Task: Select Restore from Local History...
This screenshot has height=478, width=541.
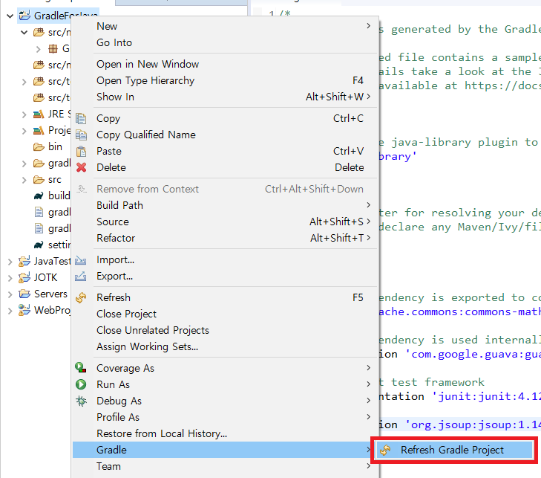Action: [x=226, y=433]
